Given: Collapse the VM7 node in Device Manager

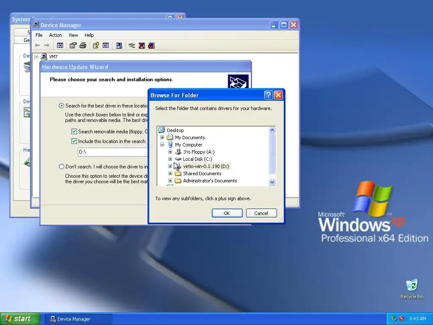Looking at the screenshot, I should tap(36, 57).
